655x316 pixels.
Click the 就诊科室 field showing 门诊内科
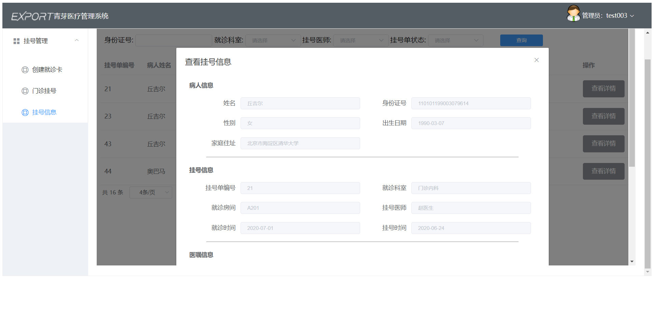click(x=471, y=188)
